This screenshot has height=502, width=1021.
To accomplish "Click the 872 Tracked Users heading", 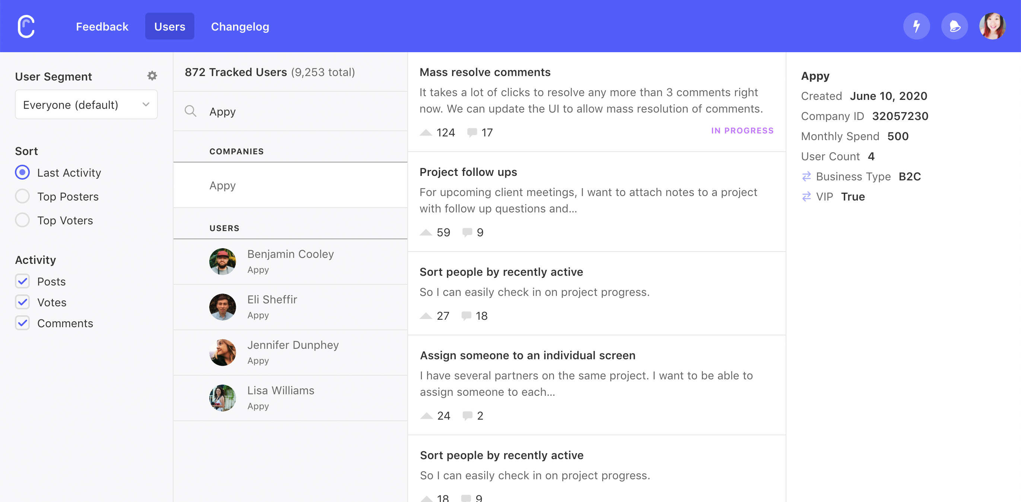I will pos(236,72).
